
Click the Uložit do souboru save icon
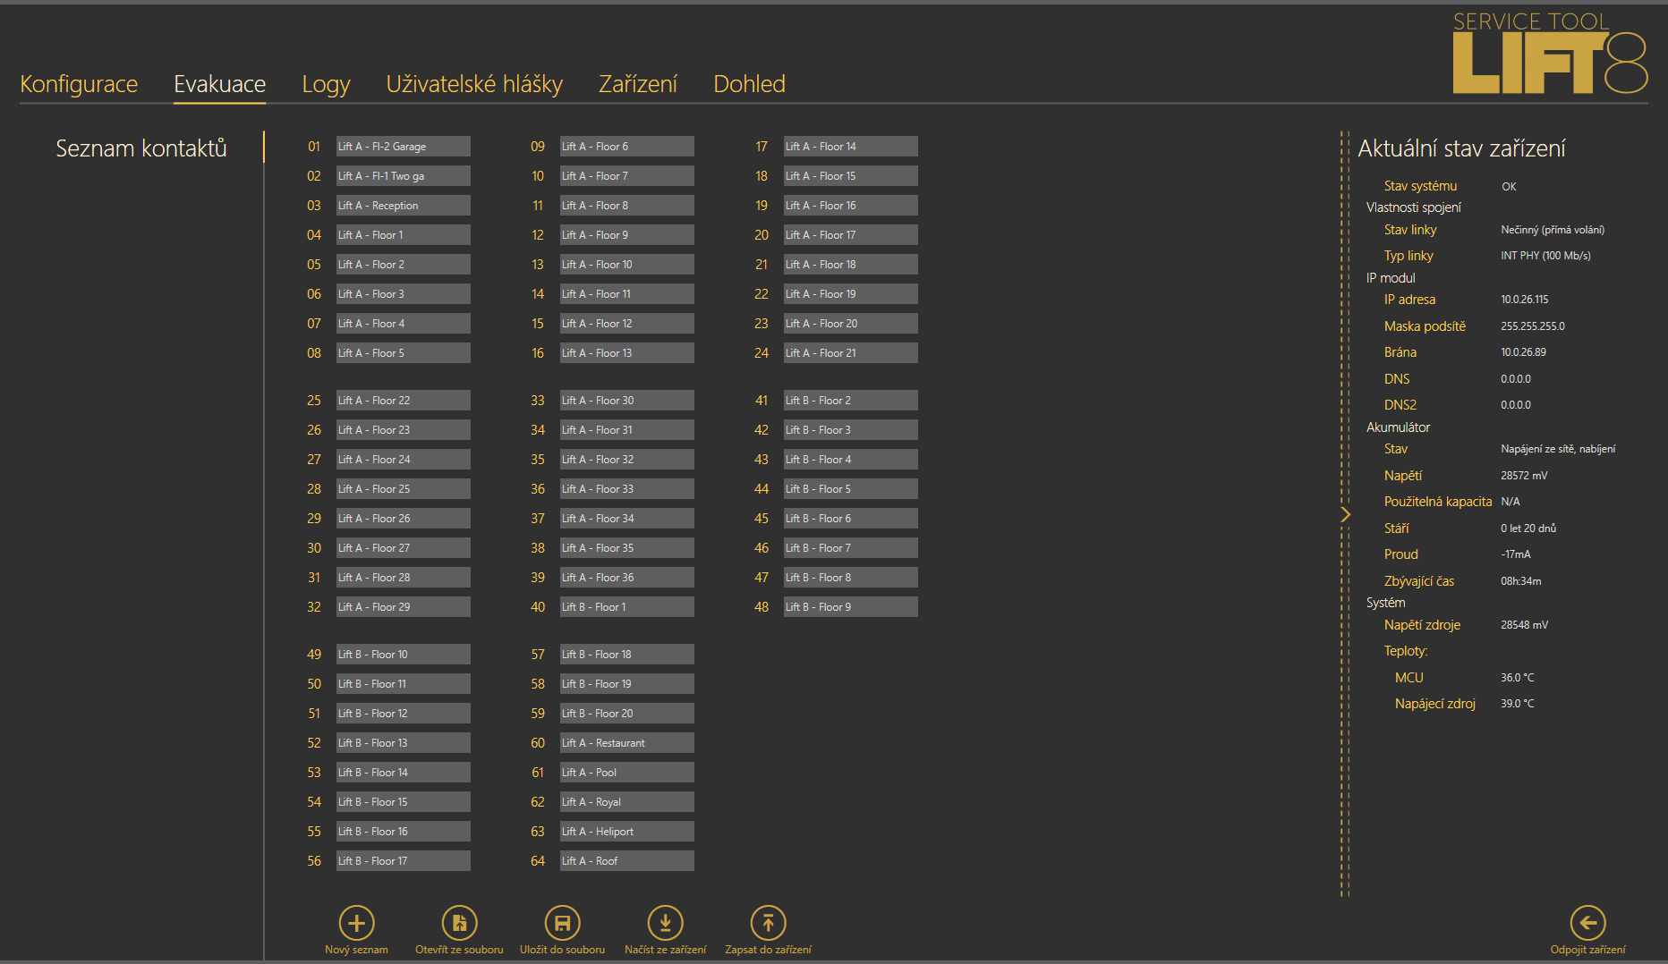coord(562,923)
